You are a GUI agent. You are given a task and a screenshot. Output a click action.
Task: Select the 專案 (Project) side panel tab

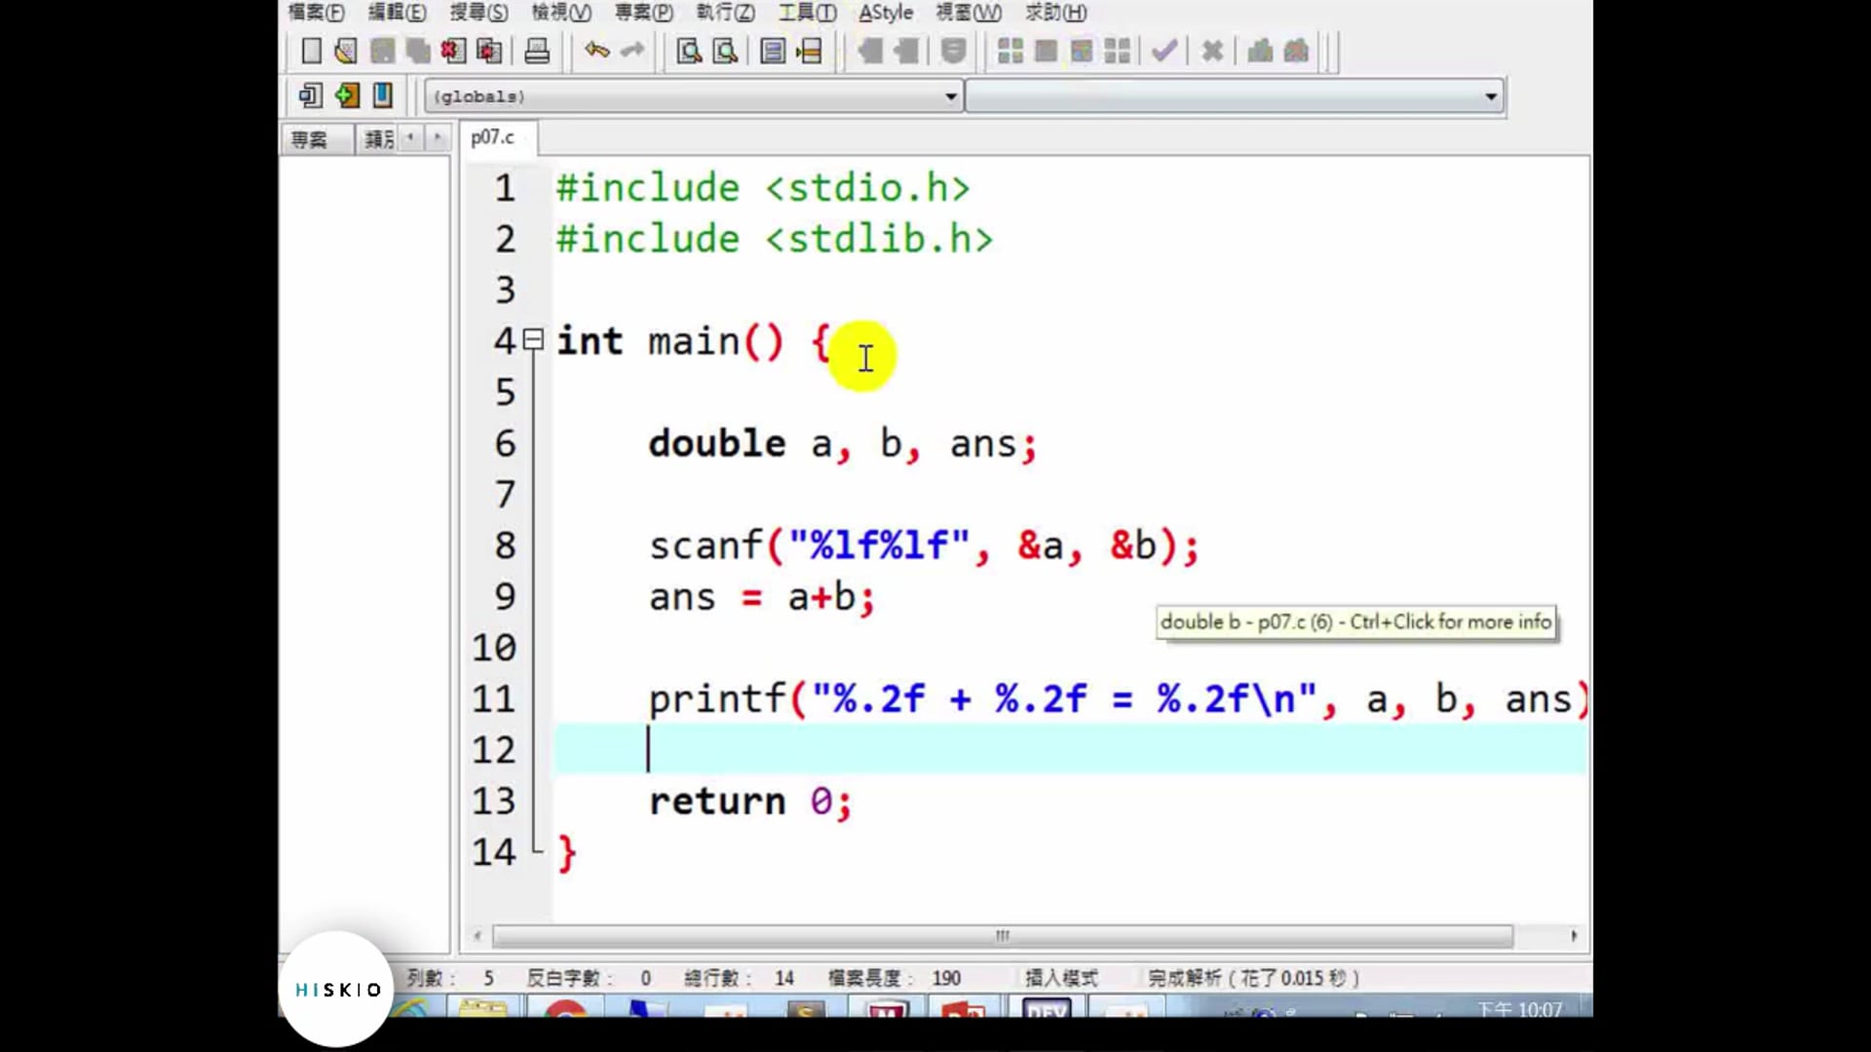click(310, 140)
